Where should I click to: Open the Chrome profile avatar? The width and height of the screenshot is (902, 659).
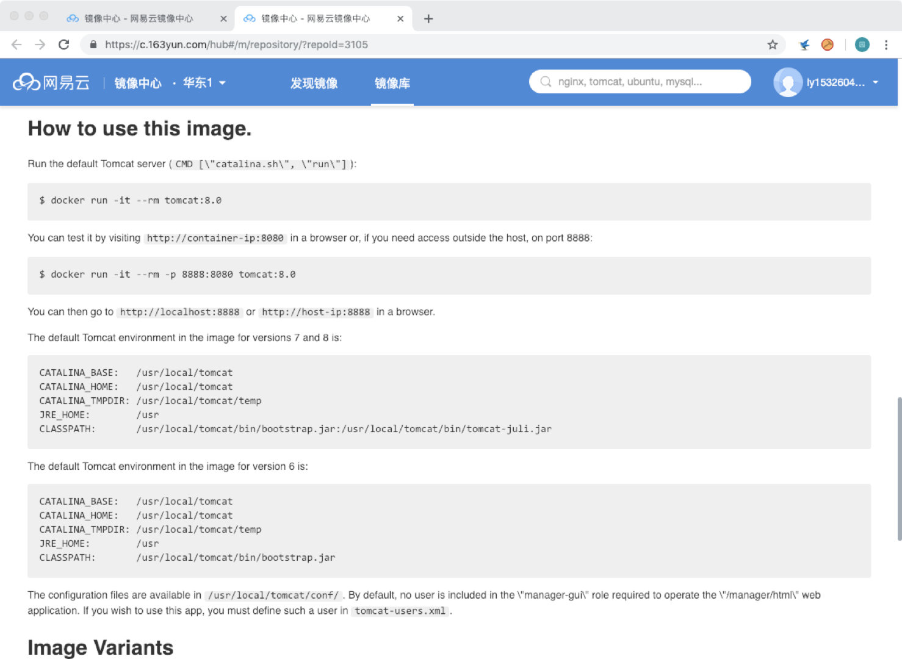[862, 45]
